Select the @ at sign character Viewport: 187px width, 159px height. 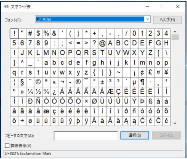[102, 43]
